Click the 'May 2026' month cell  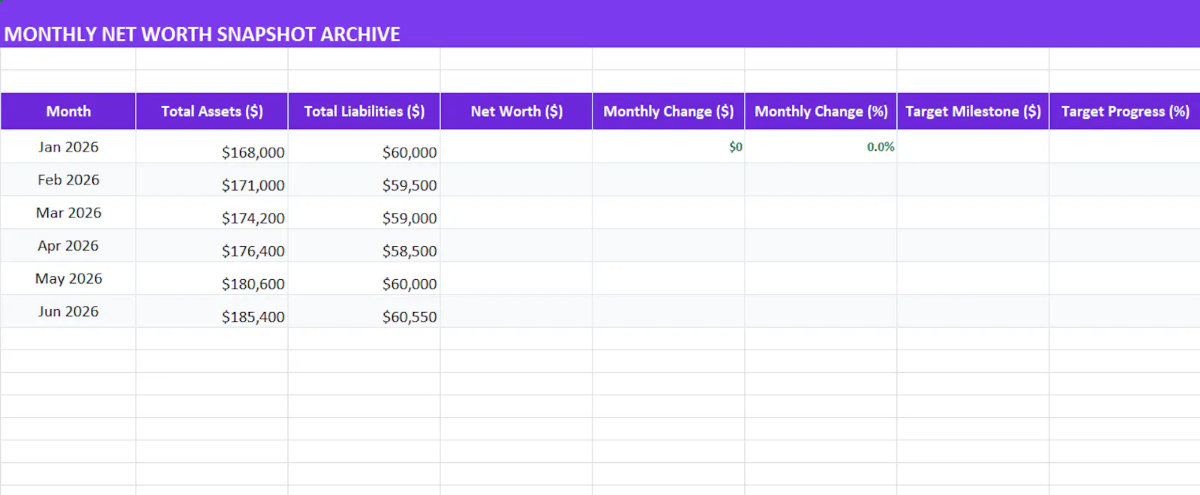[68, 279]
